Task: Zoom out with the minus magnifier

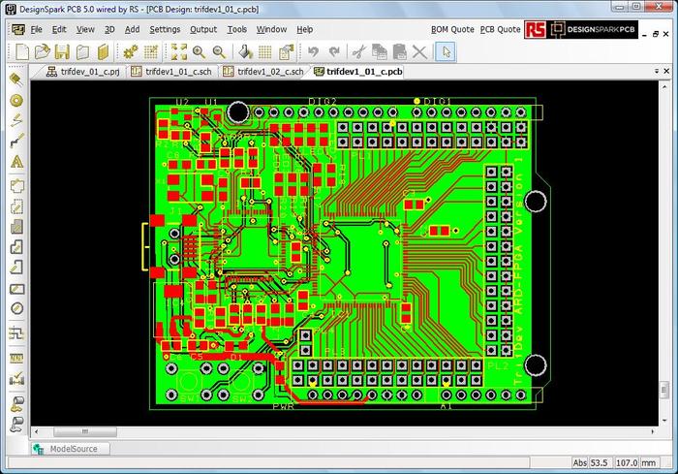Action: pyautogui.click(x=219, y=52)
